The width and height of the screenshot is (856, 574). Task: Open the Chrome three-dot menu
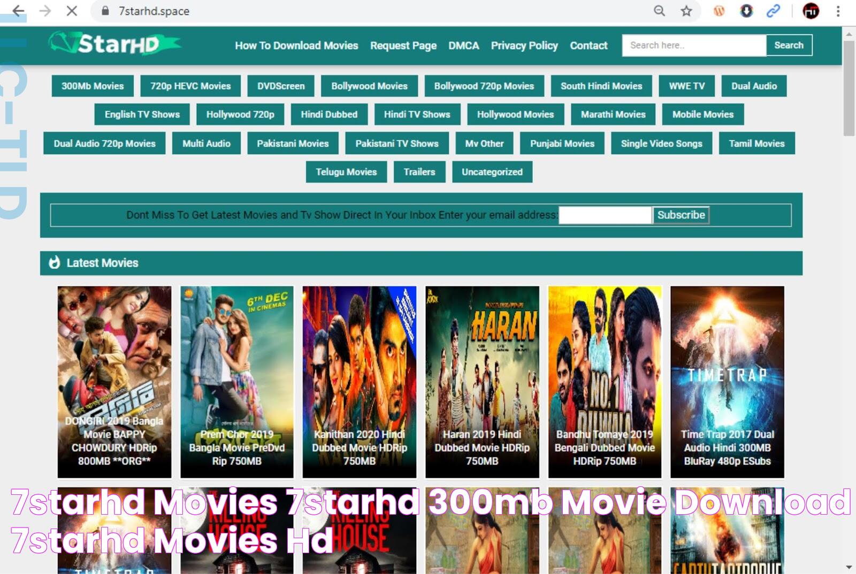tap(838, 11)
